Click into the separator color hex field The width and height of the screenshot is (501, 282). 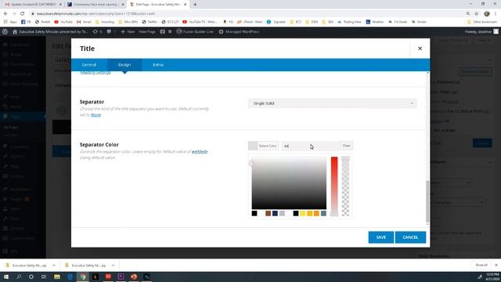pyautogui.click(x=310, y=146)
